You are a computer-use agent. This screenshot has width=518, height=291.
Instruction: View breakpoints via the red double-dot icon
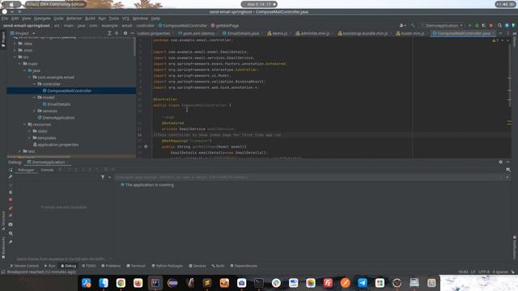[11, 208]
